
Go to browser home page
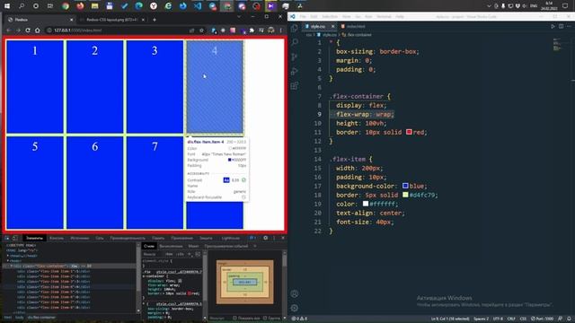(38, 31)
